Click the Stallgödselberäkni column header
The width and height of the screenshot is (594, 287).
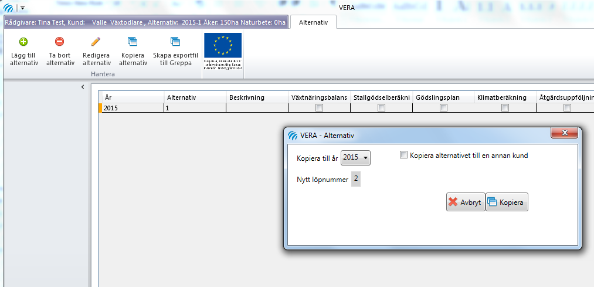382,97
